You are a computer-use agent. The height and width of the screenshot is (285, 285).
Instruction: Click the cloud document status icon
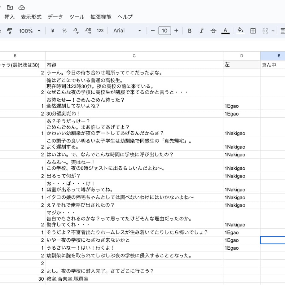pos(22,7)
